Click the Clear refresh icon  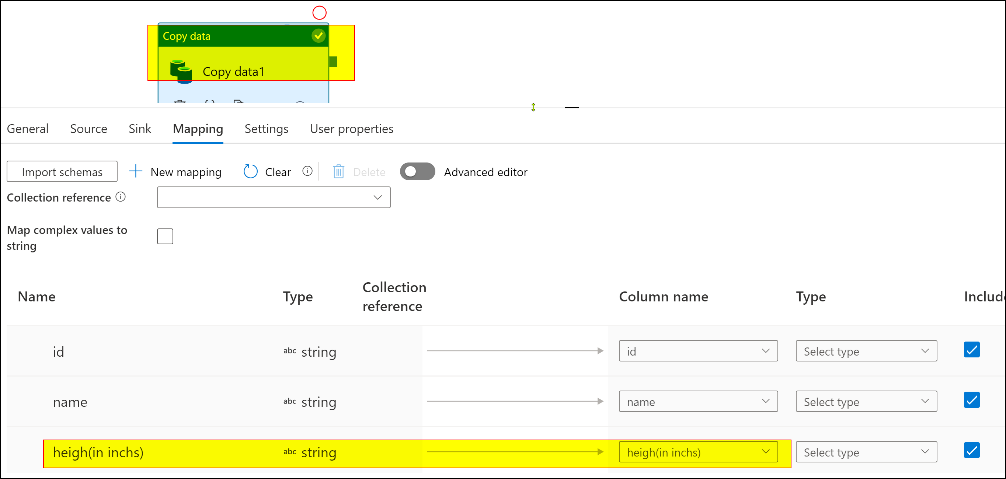tap(250, 171)
